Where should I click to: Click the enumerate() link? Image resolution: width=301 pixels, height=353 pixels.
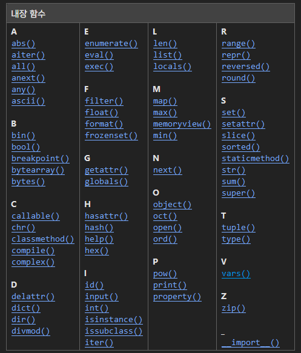point(111,44)
